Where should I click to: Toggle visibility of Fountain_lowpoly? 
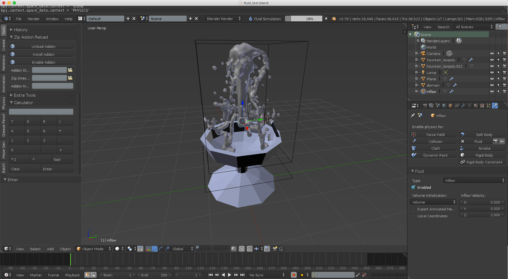tap(492, 60)
